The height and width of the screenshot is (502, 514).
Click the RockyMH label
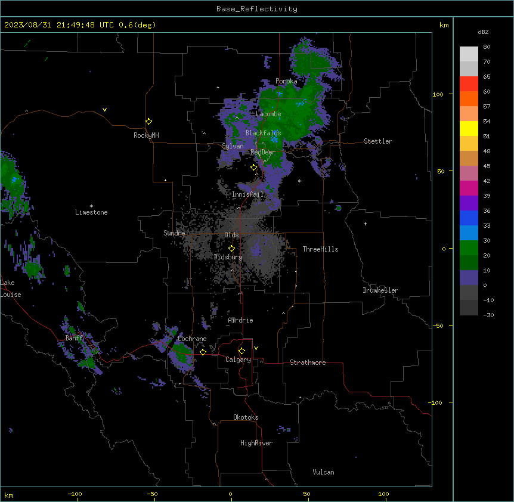(146, 135)
